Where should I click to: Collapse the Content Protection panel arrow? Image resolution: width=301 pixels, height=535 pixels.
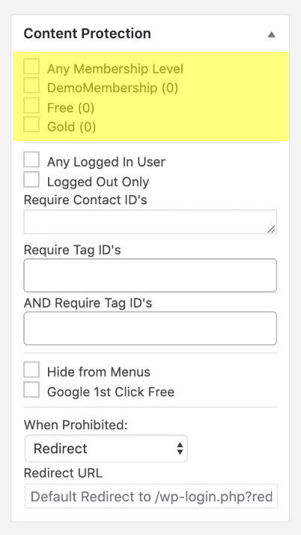(271, 35)
